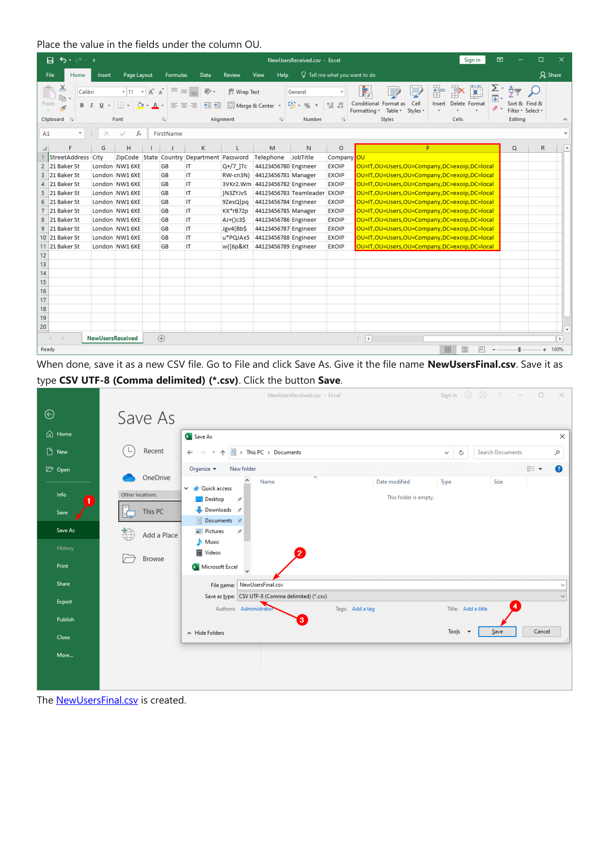
Task: Open the Formulas ribbon tab
Action: click(x=176, y=75)
